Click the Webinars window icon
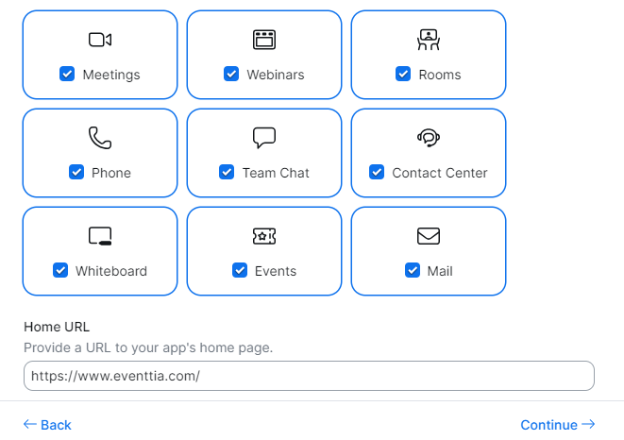The width and height of the screenshot is (624, 440). click(x=264, y=40)
